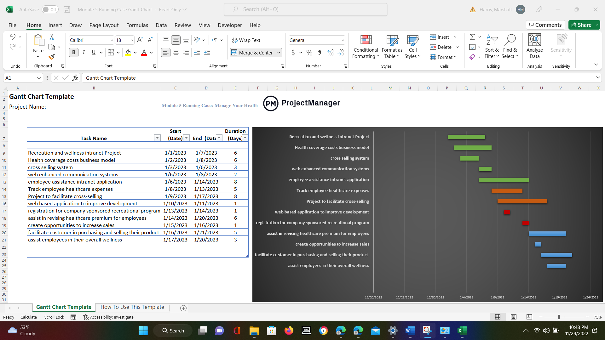Expand the Font Size dropdown

pyautogui.click(x=132, y=40)
